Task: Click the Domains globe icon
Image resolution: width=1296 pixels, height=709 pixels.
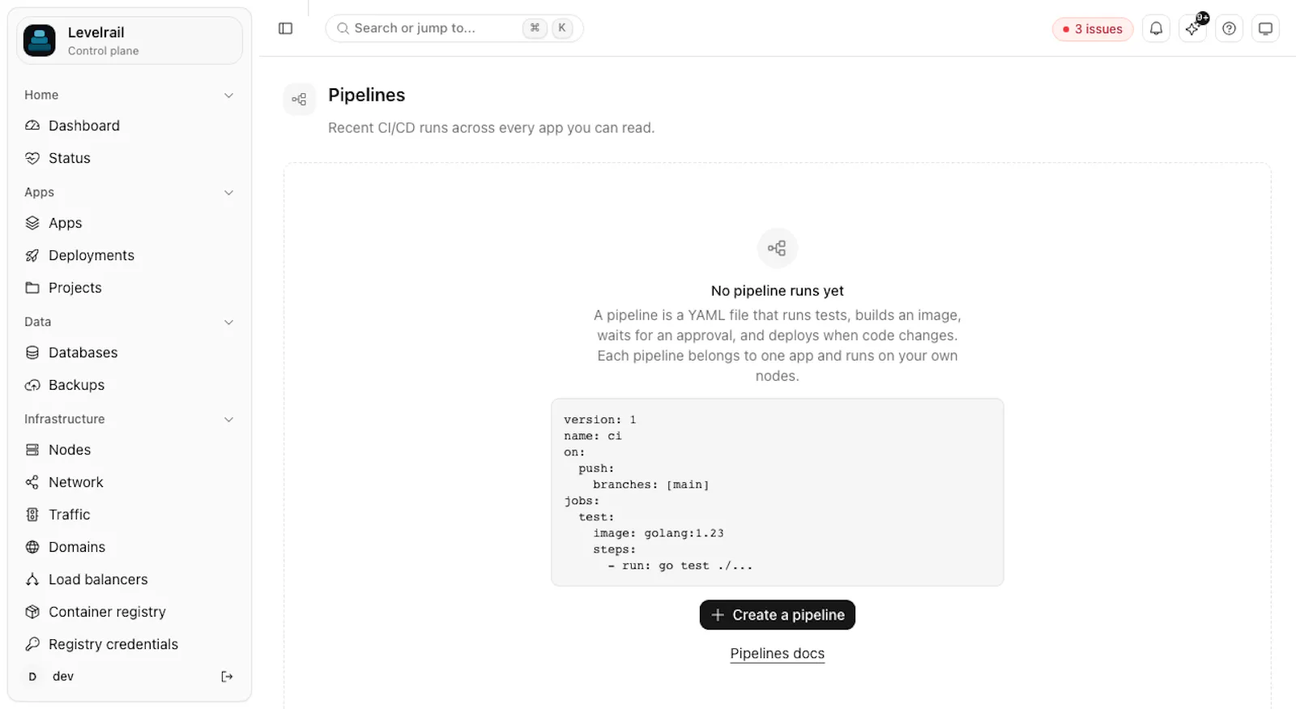Action: (x=32, y=547)
